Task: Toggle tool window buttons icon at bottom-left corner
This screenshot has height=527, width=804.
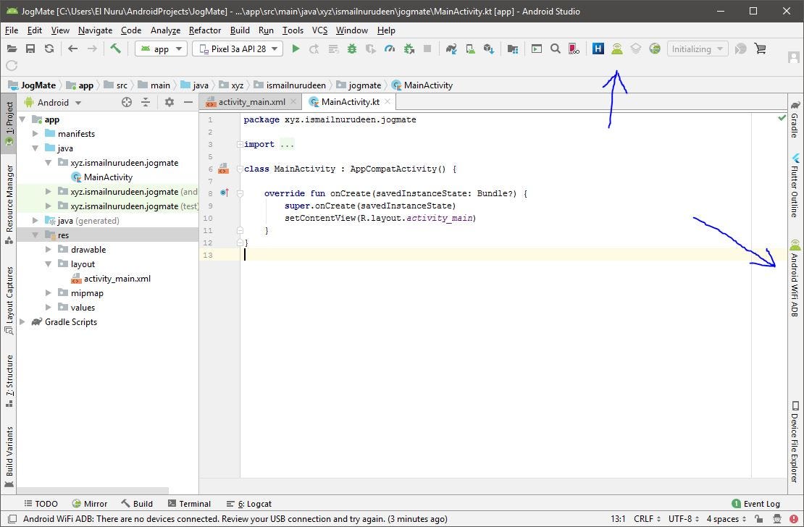Action: tap(13, 519)
